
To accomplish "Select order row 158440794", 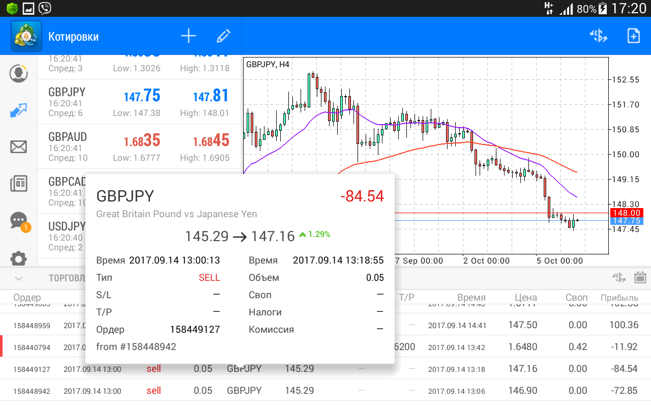I will pyautogui.click(x=325, y=347).
